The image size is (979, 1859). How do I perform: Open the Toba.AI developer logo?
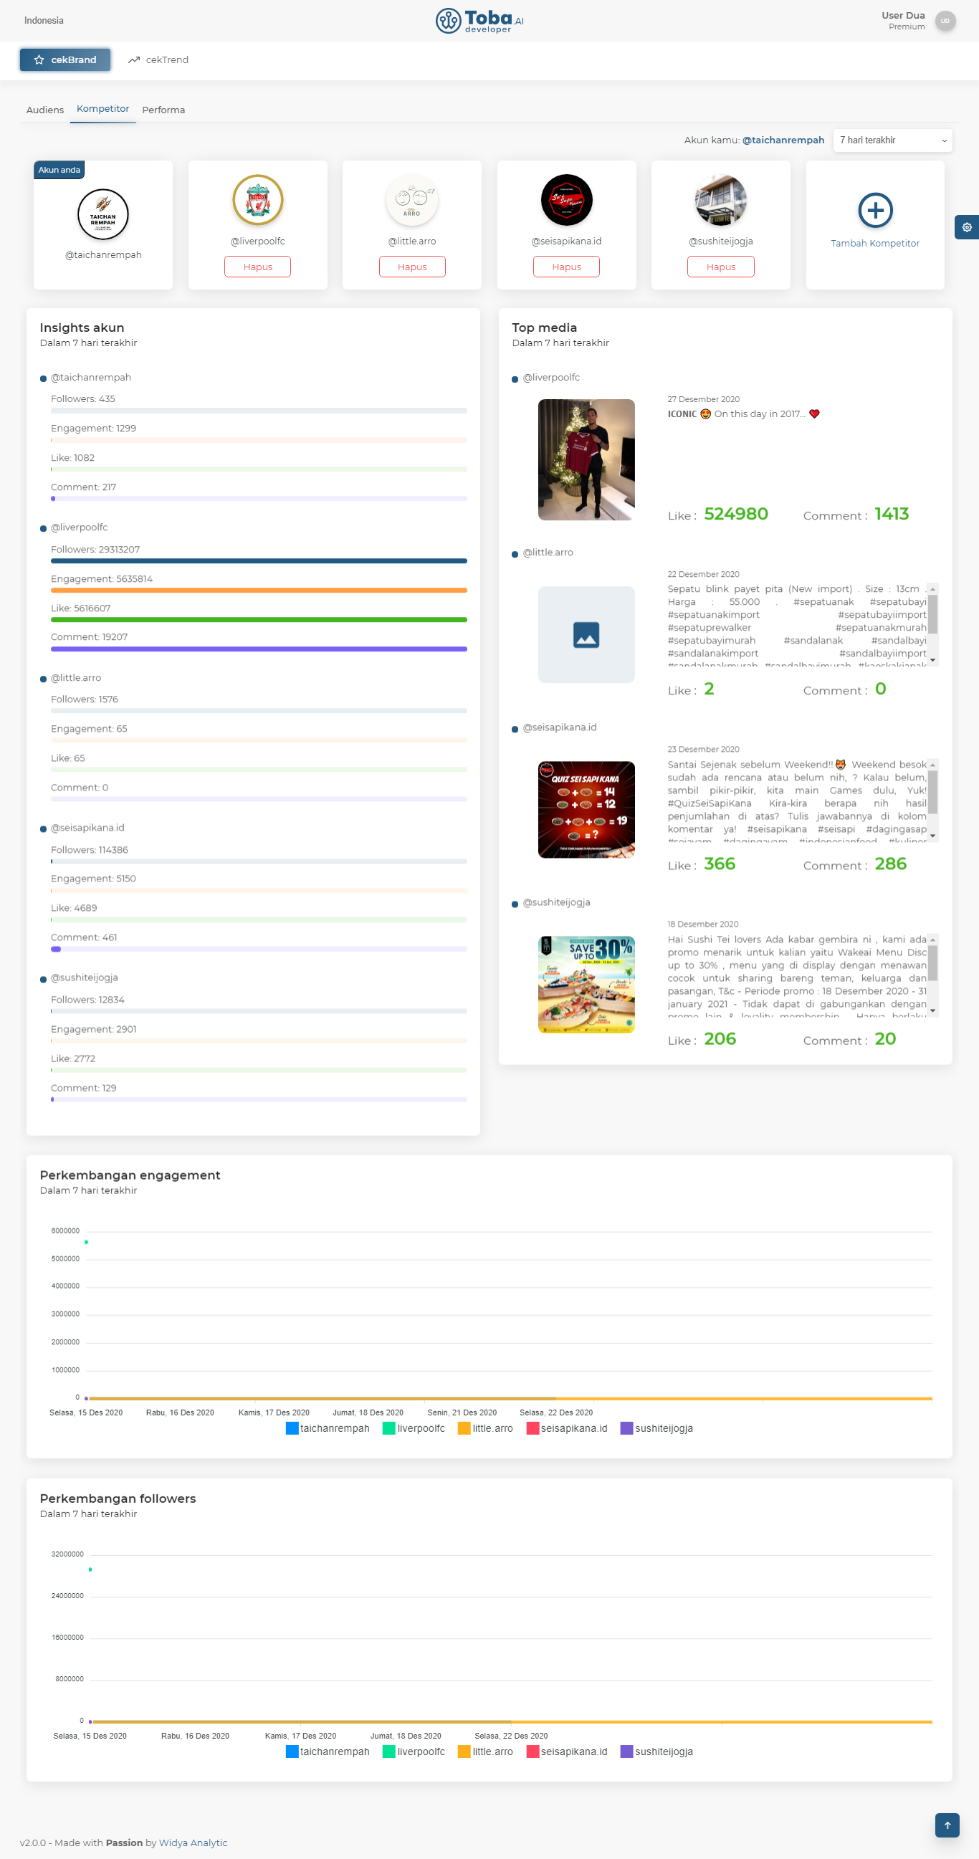coord(479,20)
